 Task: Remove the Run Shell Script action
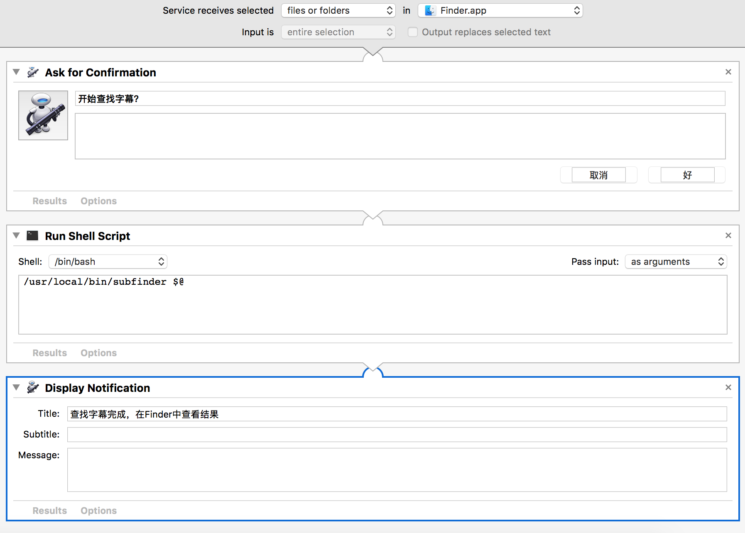click(x=728, y=235)
